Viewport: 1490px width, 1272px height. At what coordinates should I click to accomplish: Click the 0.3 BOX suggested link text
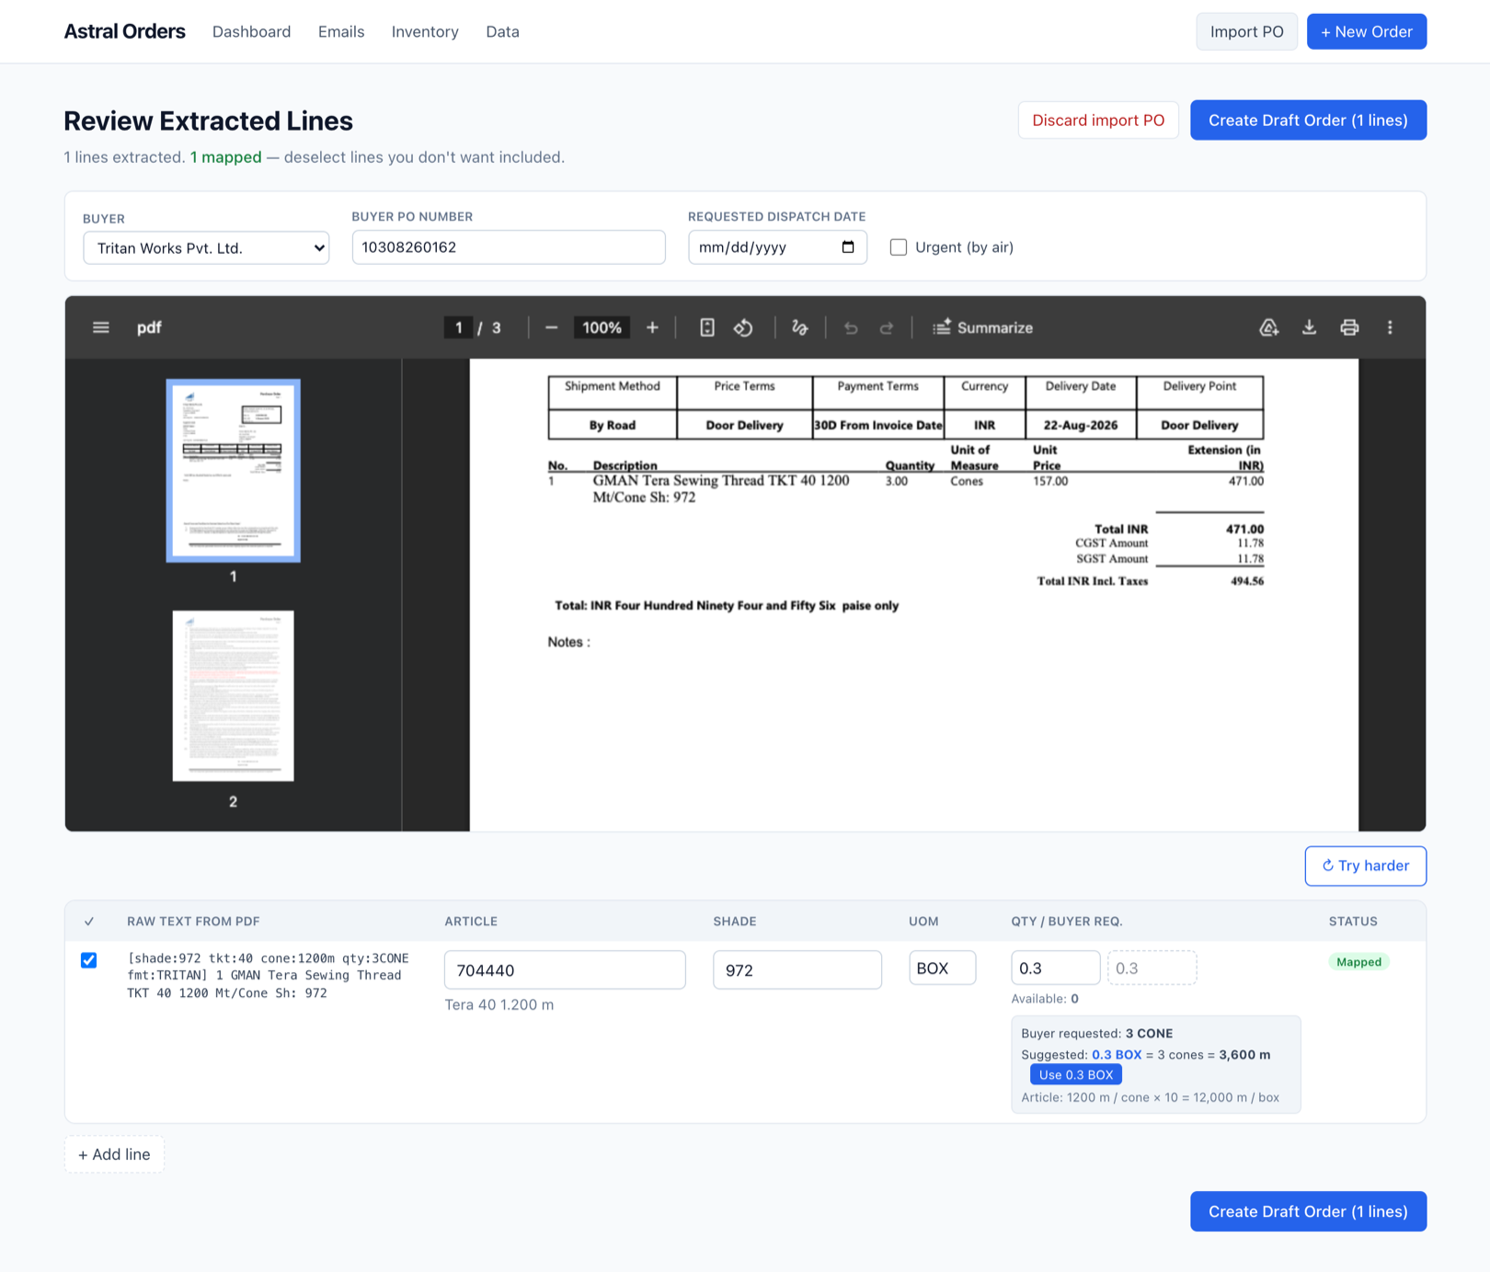[x=1117, y=1054]
